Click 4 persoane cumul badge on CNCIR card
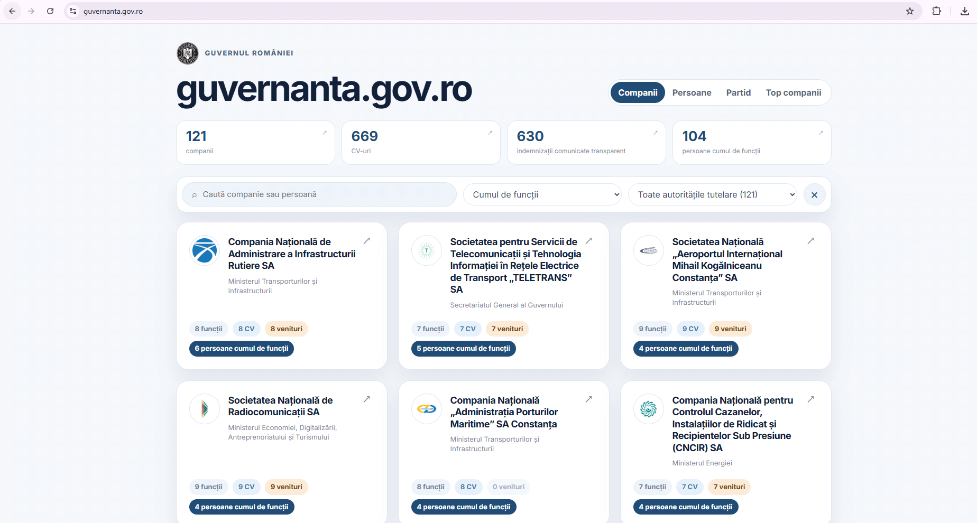 [686, 507]
